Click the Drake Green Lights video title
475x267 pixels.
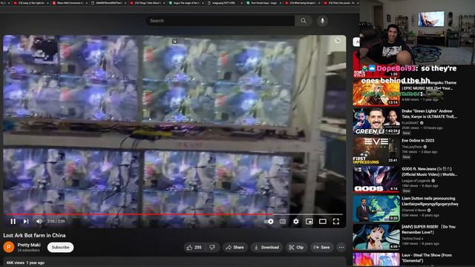tap(429, 113)
